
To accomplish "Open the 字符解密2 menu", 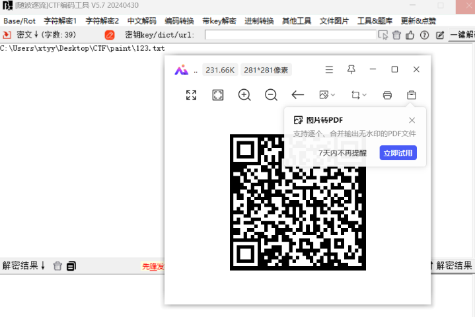I will [x=102, y=21].
